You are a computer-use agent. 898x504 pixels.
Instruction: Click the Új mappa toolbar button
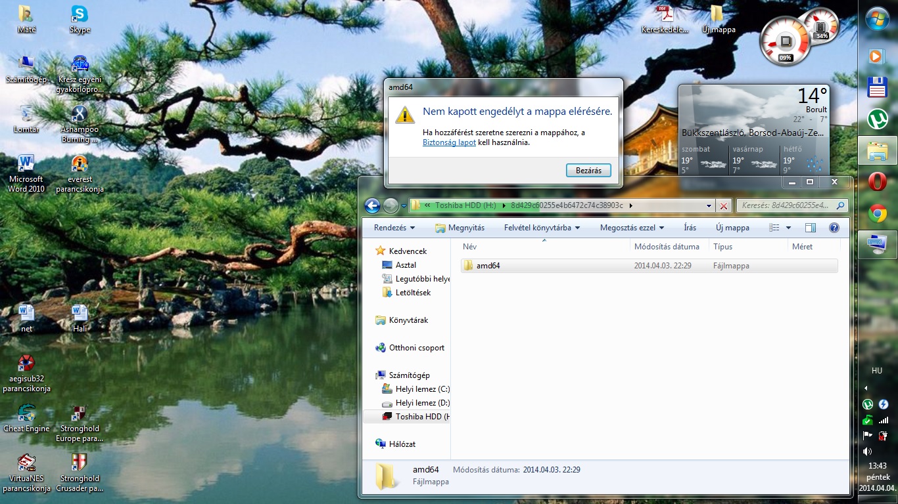click(732, 228)
